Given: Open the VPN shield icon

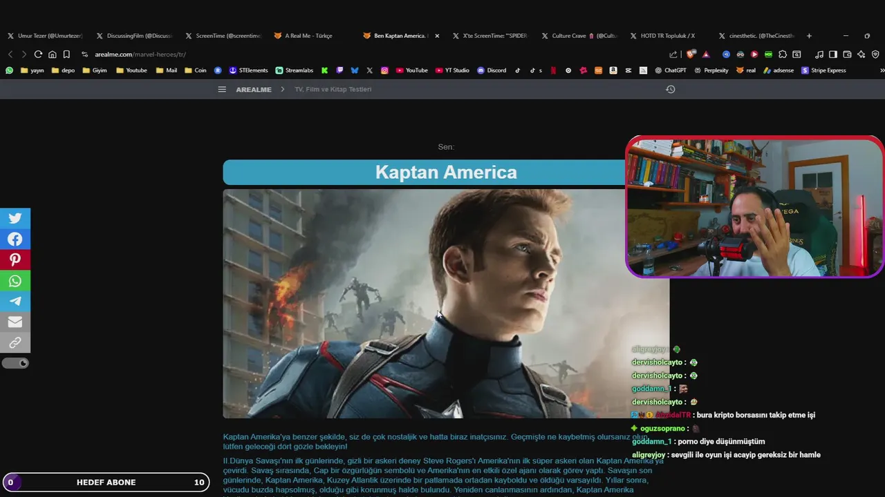Looking at the screenshot, I should (x=875, y=54).
